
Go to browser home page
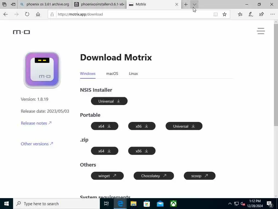pos(38,14)
